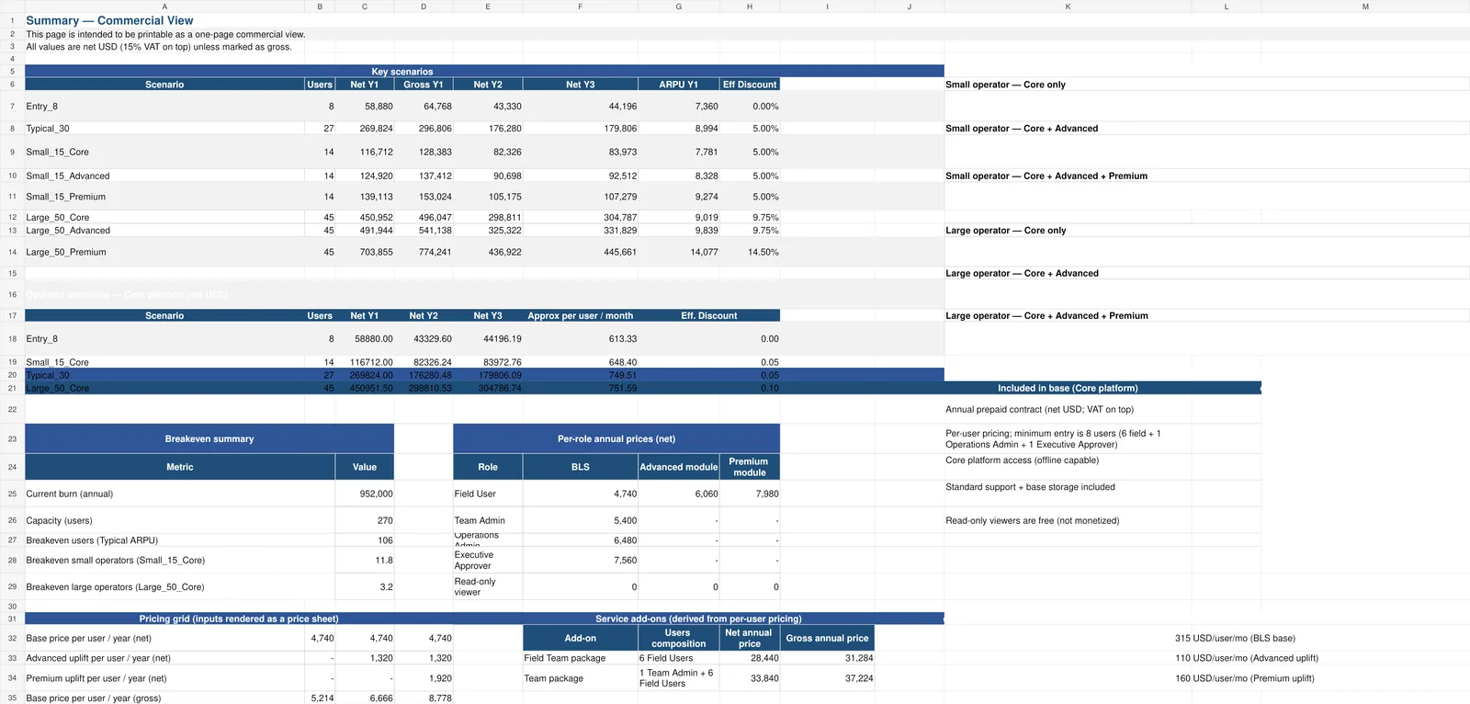Select row 14 header

pos(12,252)
